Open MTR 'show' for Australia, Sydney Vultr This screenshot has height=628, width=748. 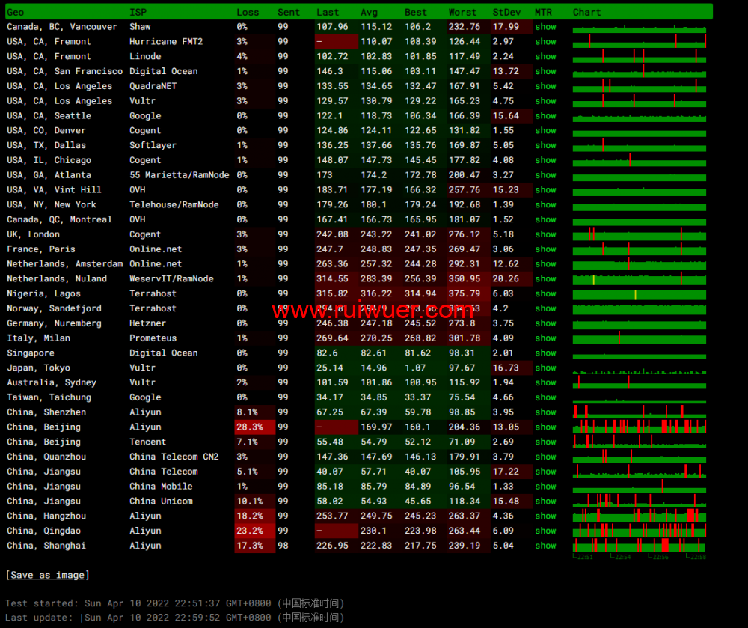click(545, 382)
